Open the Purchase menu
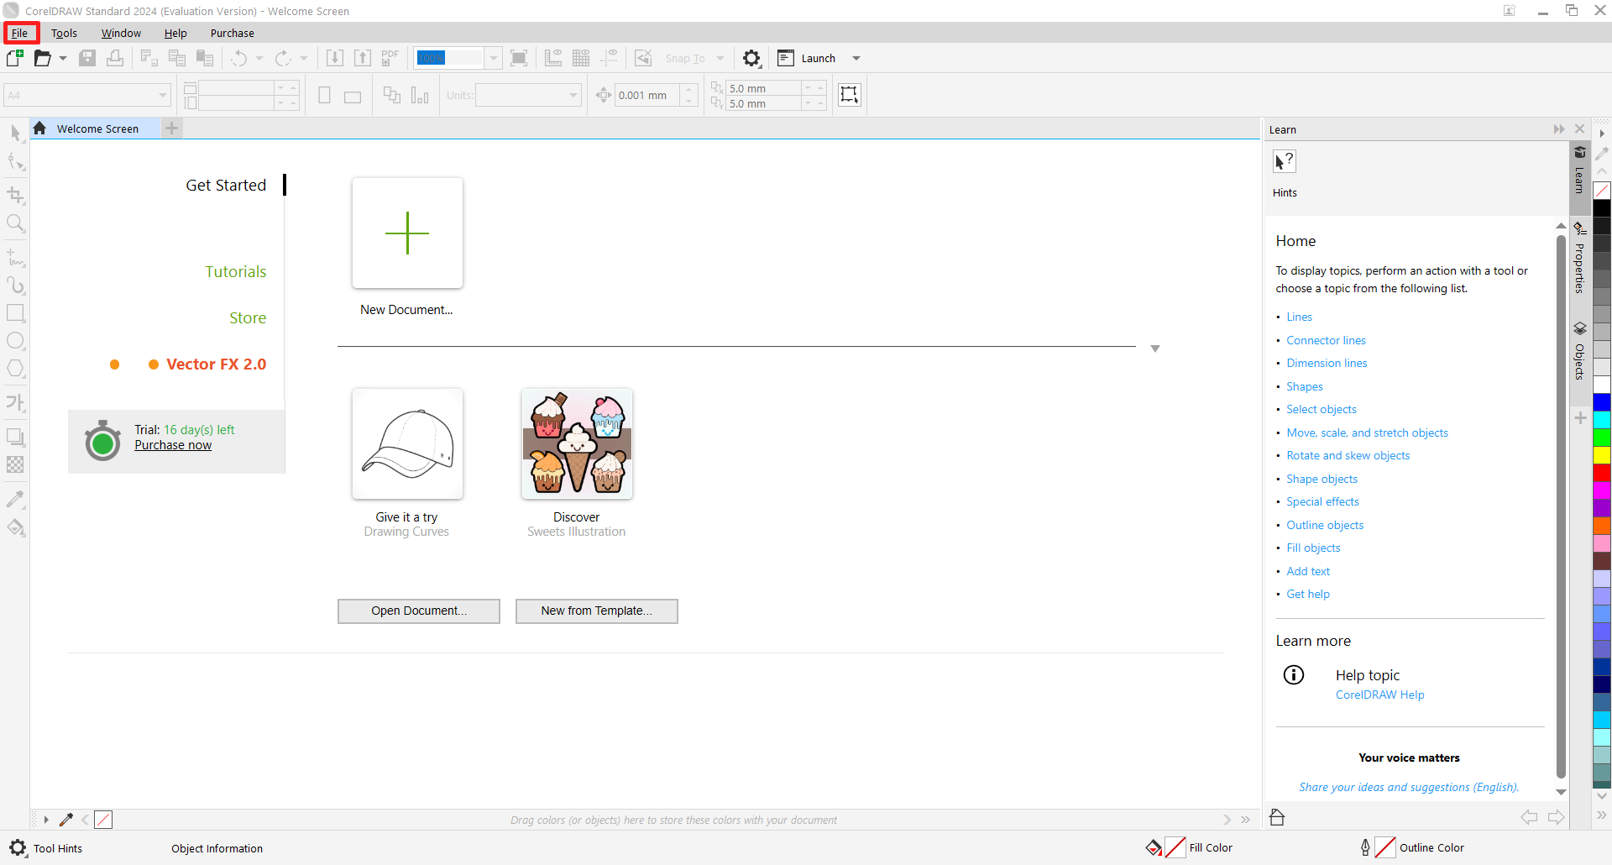 233,33
